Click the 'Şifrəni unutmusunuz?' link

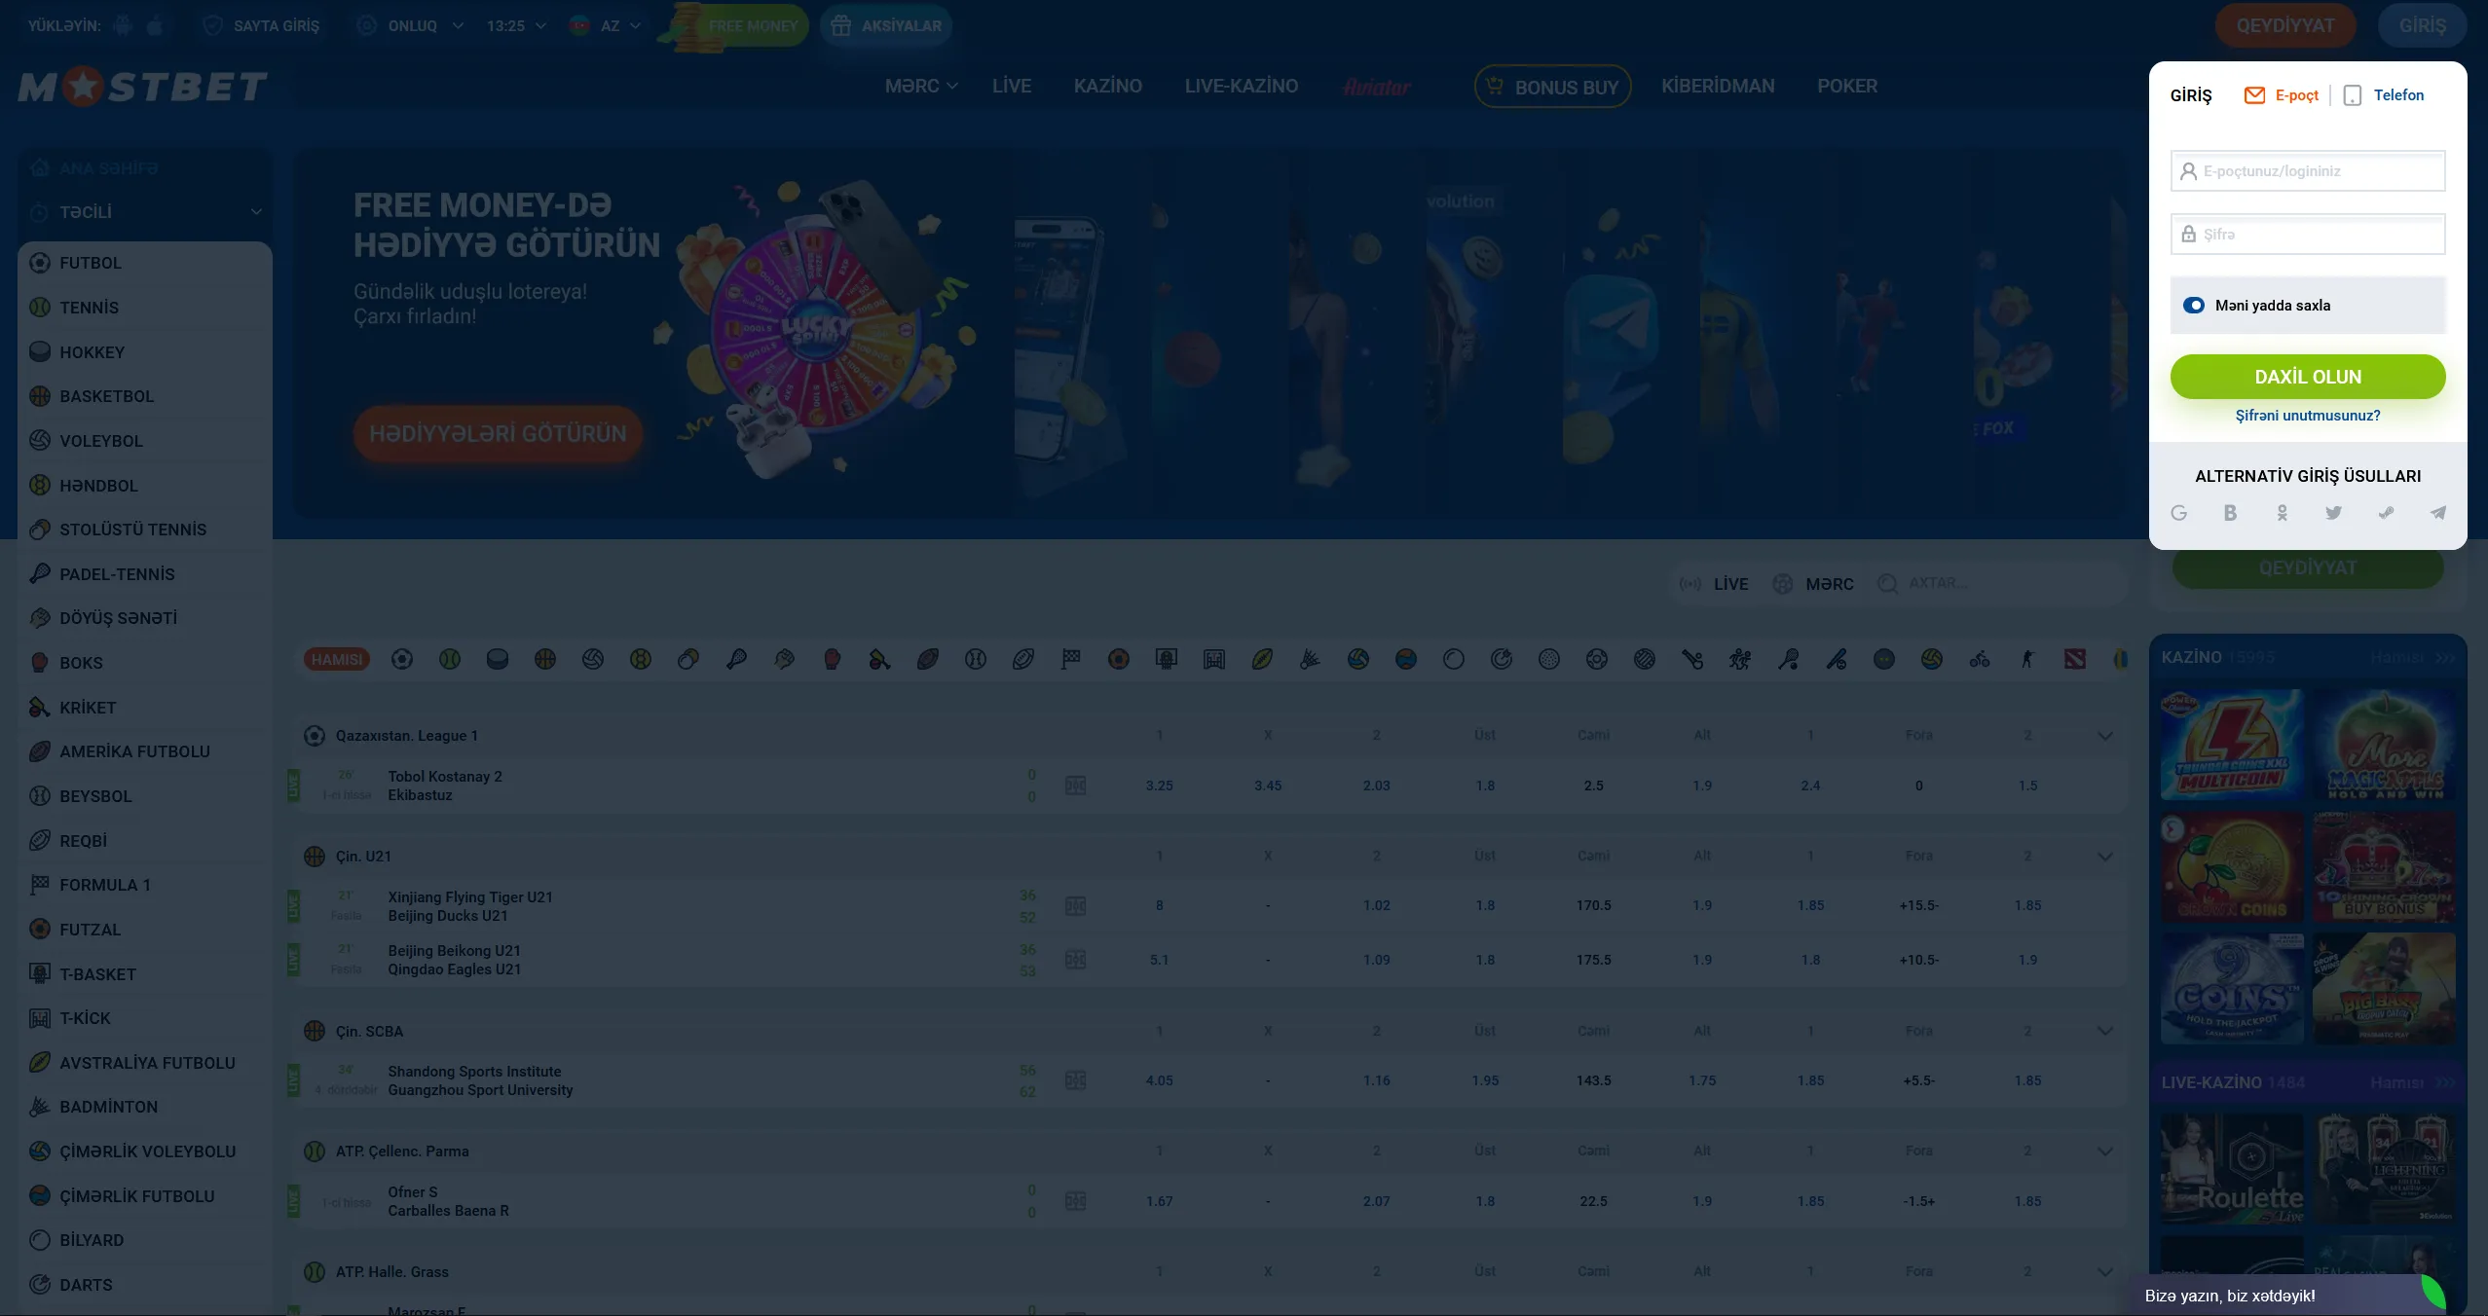tap(2308, 416)
